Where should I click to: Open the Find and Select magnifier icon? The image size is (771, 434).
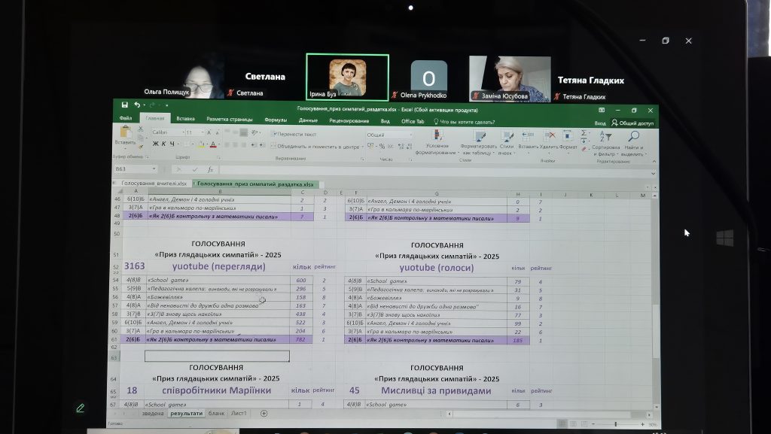(634, 138)
